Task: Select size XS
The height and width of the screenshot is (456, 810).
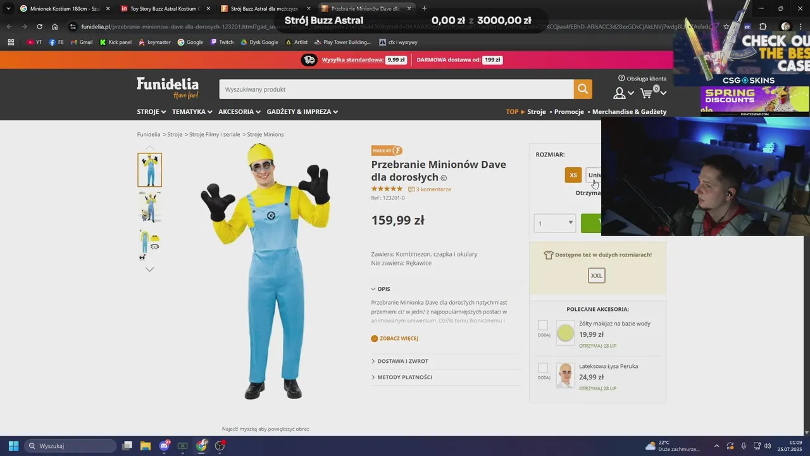Action: (573, 175)
